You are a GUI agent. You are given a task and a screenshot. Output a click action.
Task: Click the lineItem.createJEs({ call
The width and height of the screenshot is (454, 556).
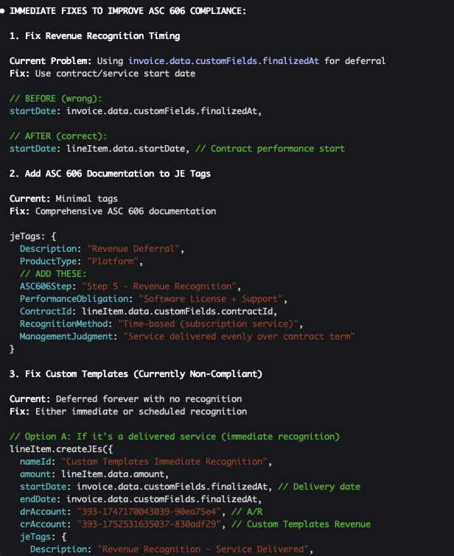[61, 449]
